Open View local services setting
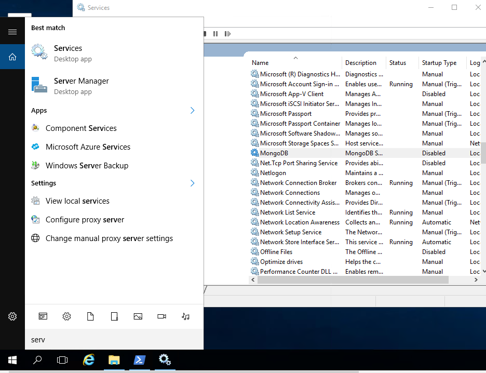This screenshot has width=486, height=373. click(x=114, y=201)
